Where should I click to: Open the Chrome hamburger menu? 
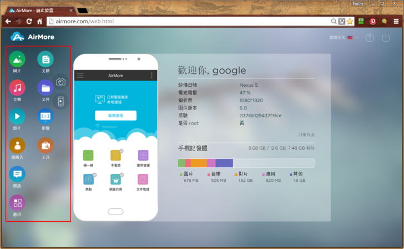(x=396, y=22)
